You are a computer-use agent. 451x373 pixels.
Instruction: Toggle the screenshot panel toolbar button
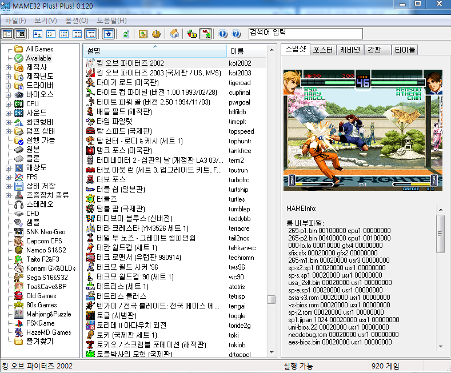[x=21, y=34]
